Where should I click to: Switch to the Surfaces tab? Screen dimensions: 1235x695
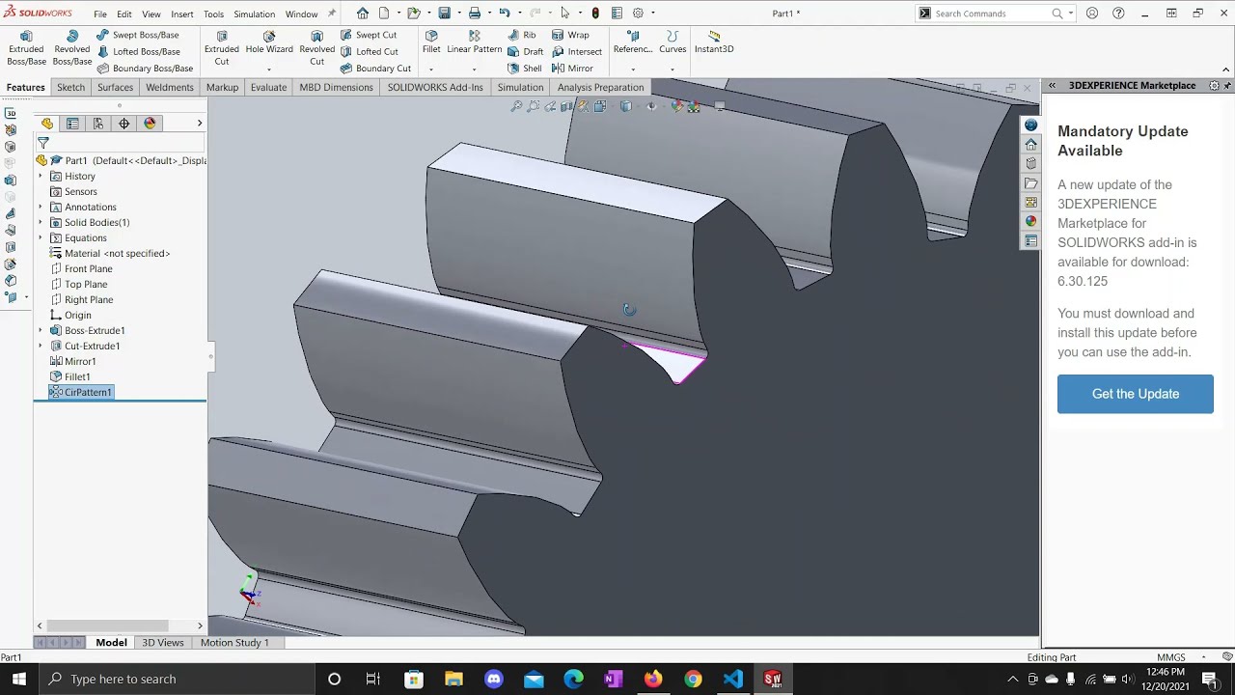pos(115,87)
